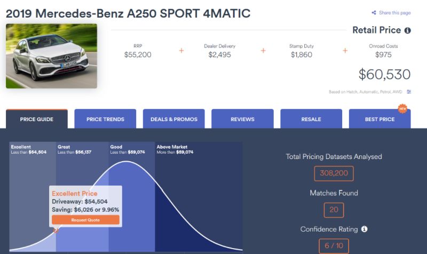This screenshot has width=427, height=254.
Task: Open the vehicle filter settings icon
Action: (x=409, y=92)
